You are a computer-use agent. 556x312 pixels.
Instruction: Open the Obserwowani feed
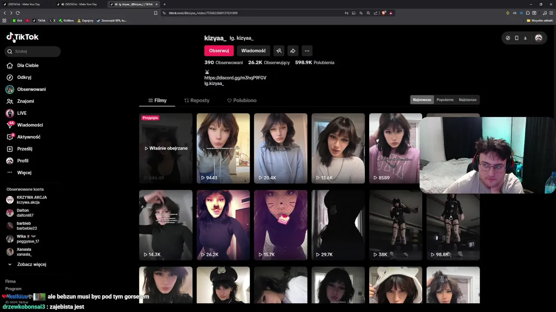tap(31, 89)
